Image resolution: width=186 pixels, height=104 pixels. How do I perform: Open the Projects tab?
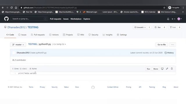(x=68, y=35)
